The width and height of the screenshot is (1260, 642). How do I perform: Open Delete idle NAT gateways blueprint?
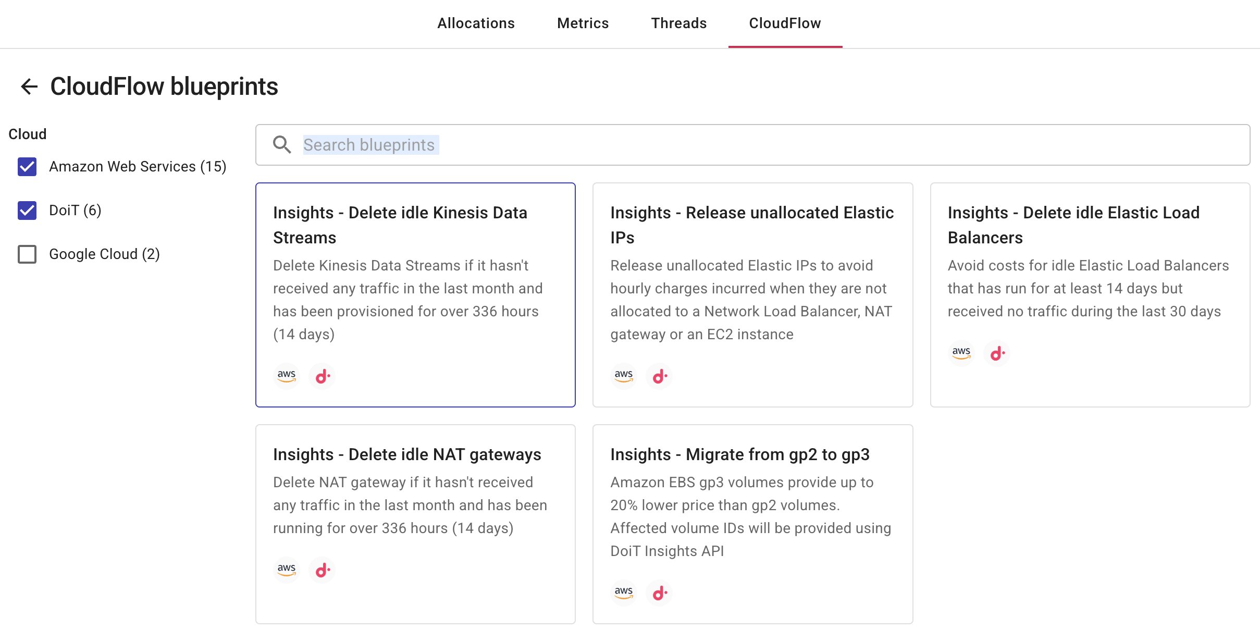click(415, 524)
